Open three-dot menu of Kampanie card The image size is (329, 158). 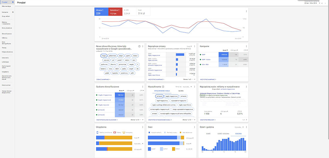[x=246, y=46]
